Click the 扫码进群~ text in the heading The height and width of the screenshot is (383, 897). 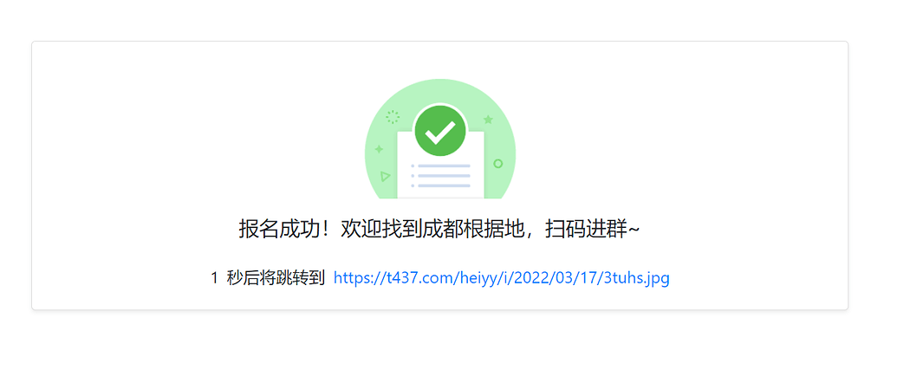593,230
